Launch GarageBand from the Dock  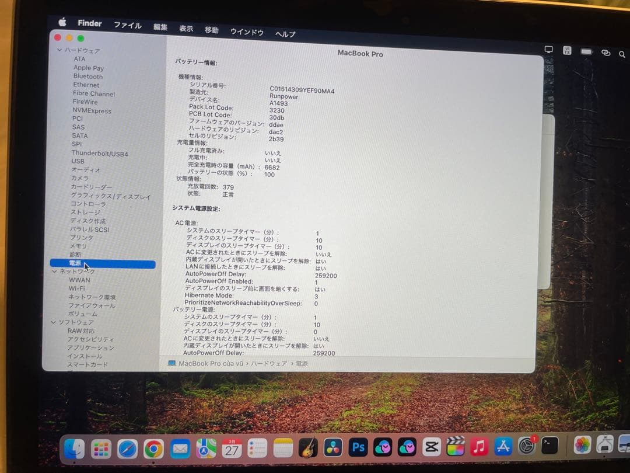(x=308, y=447)
